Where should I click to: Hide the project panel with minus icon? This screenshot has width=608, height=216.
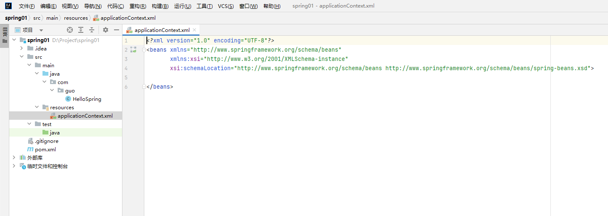[x=117, y=30]
